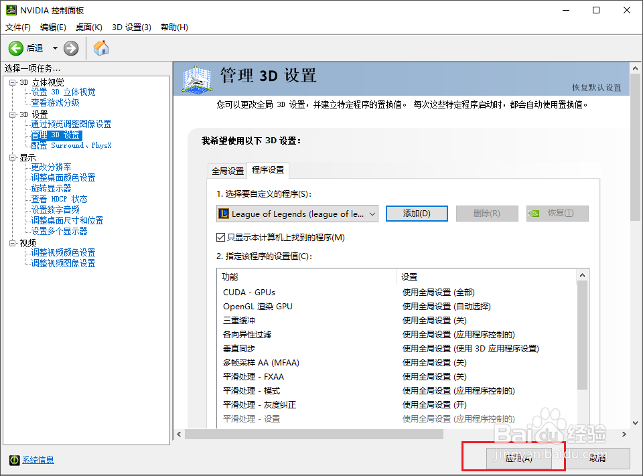643x476 pixels.
Task: Open the program selection dropdown
Action: click(373, 214)
